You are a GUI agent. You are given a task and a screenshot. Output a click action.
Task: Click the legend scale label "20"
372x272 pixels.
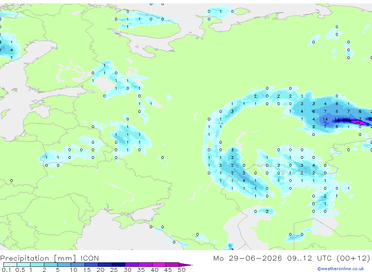click(100, 270)
